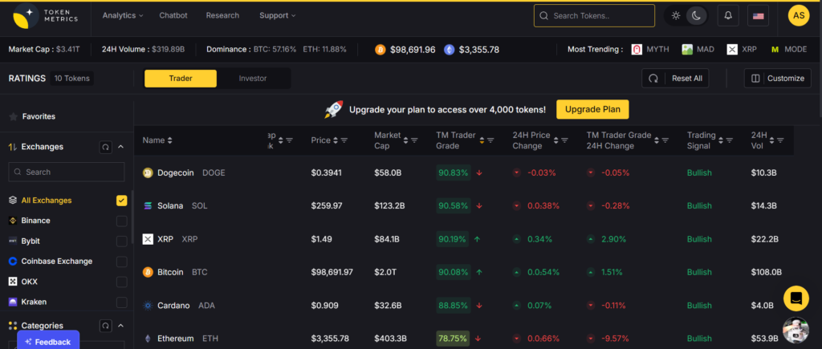Click the Search Tokens input field
This screenshot has width=822, height=349.
594,16
